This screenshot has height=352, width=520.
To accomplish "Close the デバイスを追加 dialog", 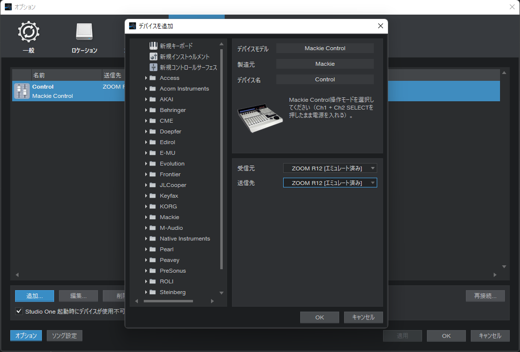I will [x=381, y=26].
